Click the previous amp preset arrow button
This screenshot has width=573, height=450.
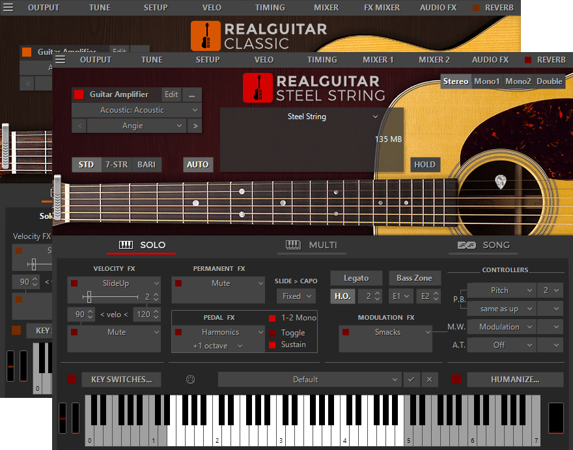[79, 126]
